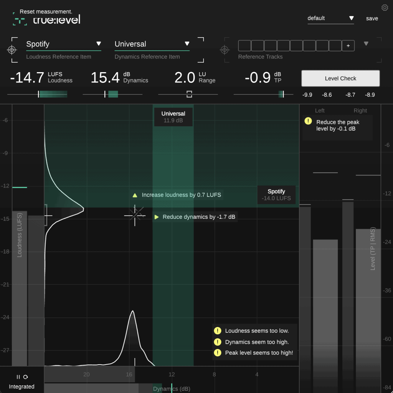The image size is (393, 393).
Task: Click the Level Check button
Action: coord(340,78)
